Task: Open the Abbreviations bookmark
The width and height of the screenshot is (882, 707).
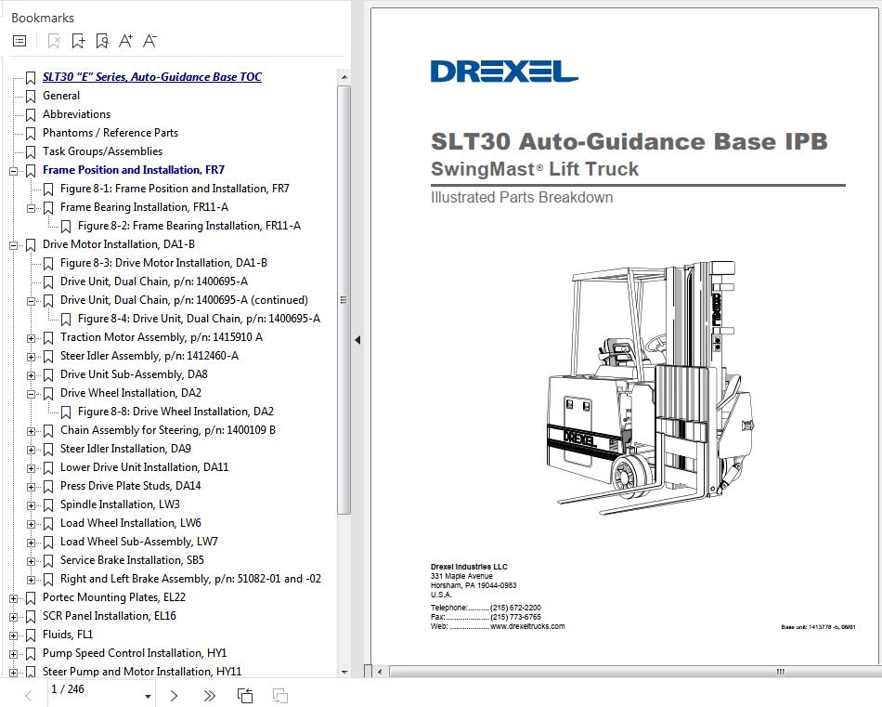Action: (76, 114)
